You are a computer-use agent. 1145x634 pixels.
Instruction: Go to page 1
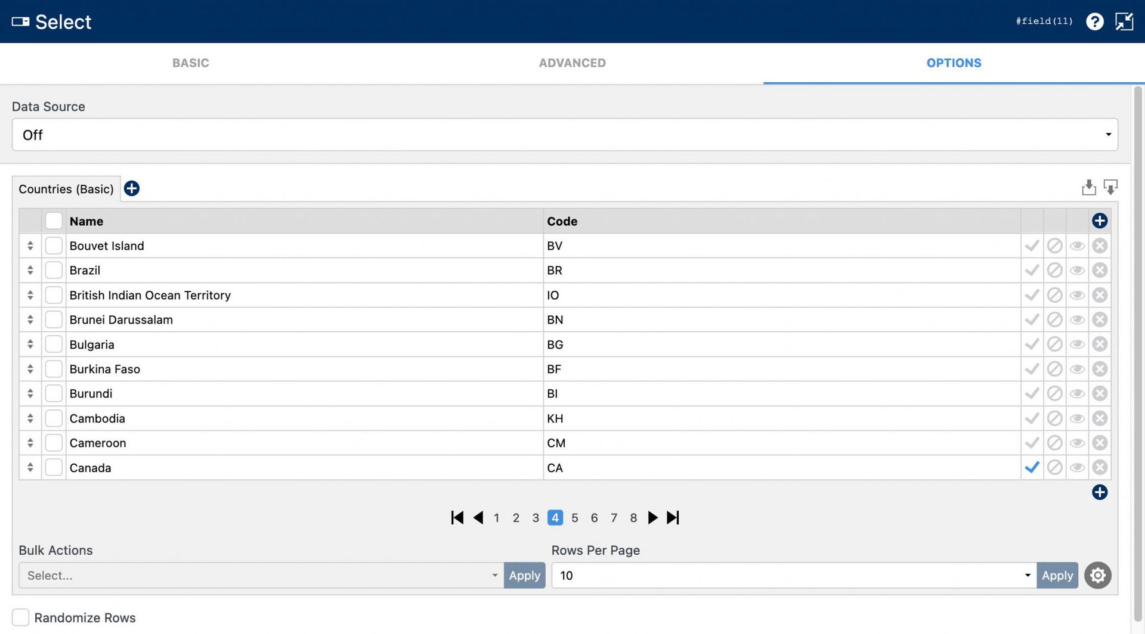(x=497, y=518)
